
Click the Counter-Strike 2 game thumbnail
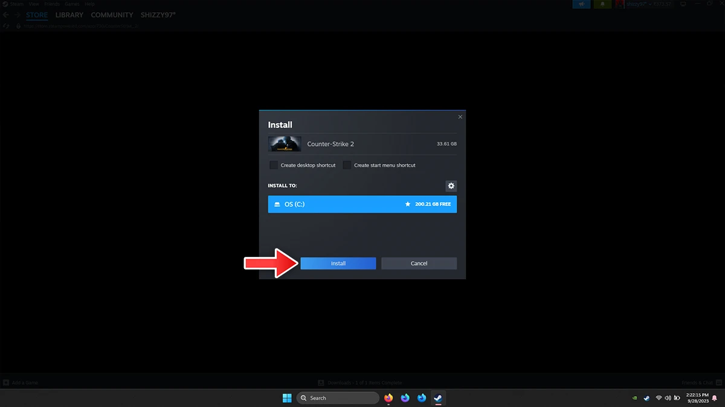click(285, 144)
